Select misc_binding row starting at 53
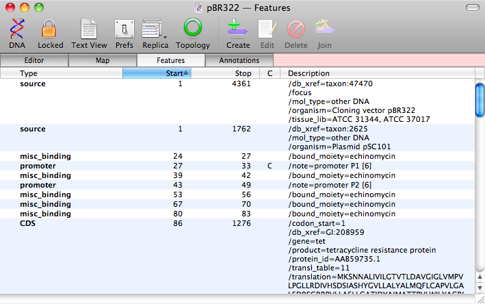This screenshot has height=304, width=485. point(237,194)
